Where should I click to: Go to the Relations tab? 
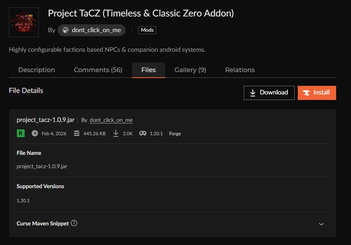point(240,70)
